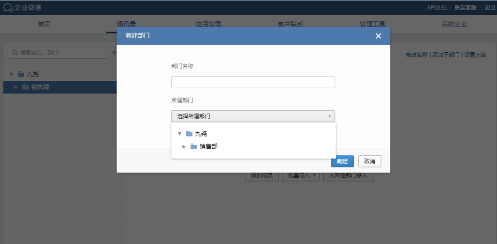Switch to 通讯录 tab
Screen dimensions: 497x244
(x=126, y=24)
